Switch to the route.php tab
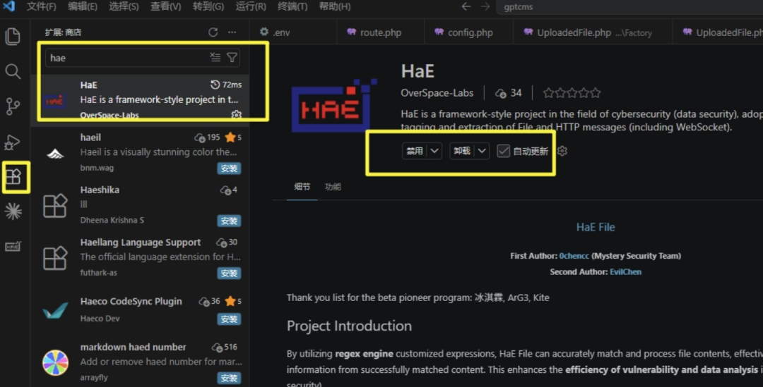Image resolution: width=763 pixels, height=387 pixels. [x=380, y=32]
